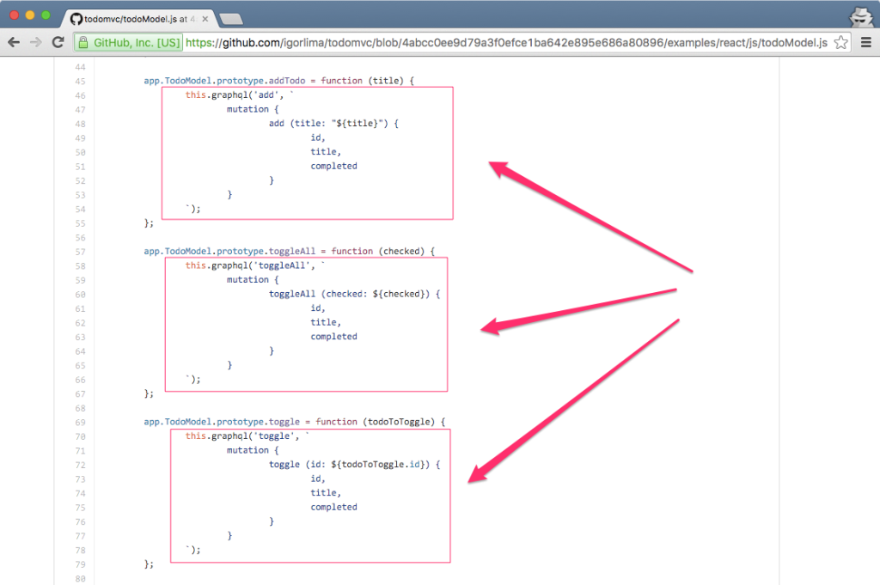Minimize the window with the yellow button

(x=30, y=15)
